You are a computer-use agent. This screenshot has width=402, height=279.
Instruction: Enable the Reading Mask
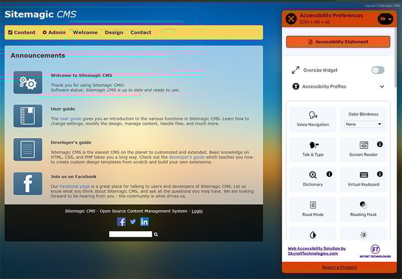click(363, 210)
